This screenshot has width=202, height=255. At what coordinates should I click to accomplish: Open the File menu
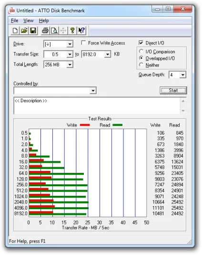pos(14,21)
